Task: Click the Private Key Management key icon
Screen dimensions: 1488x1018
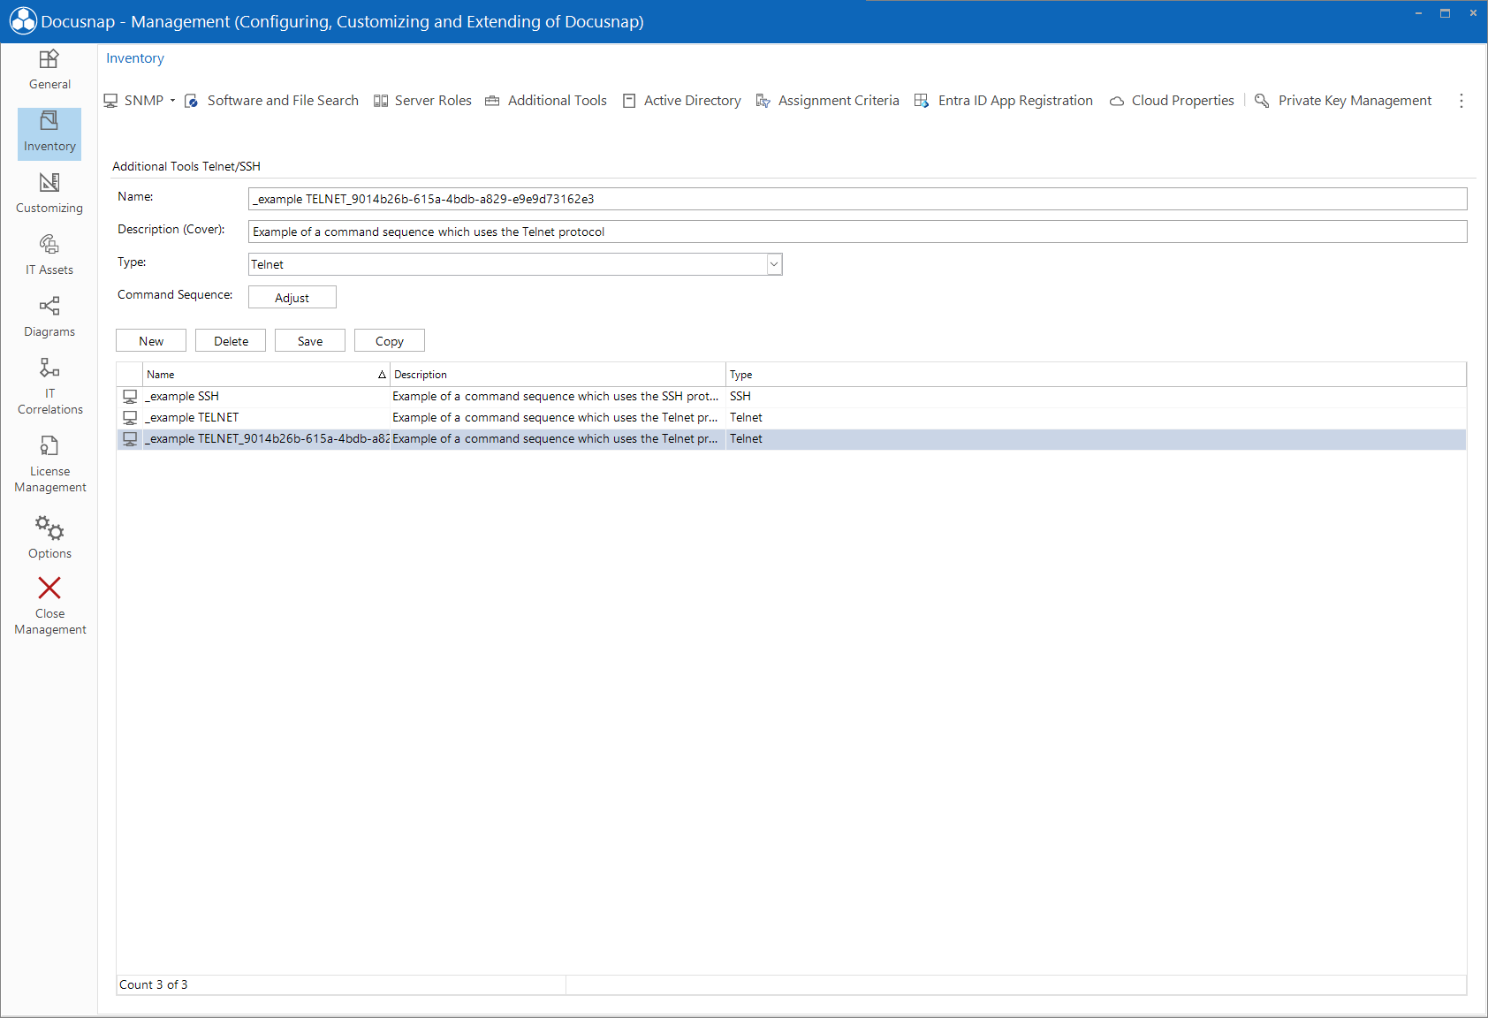Action: tap(1262, 101)
